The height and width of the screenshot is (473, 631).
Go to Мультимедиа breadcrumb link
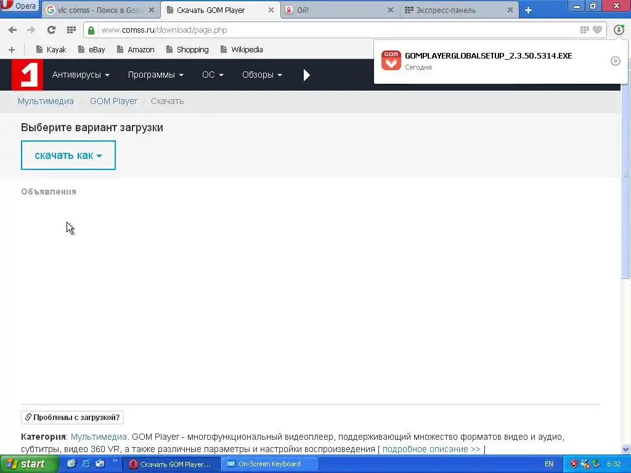pos(46,102)
